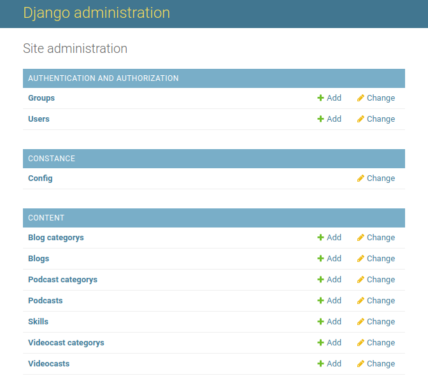428x383 pixels.
Task: Click Change text for Config
Action: 381,178
